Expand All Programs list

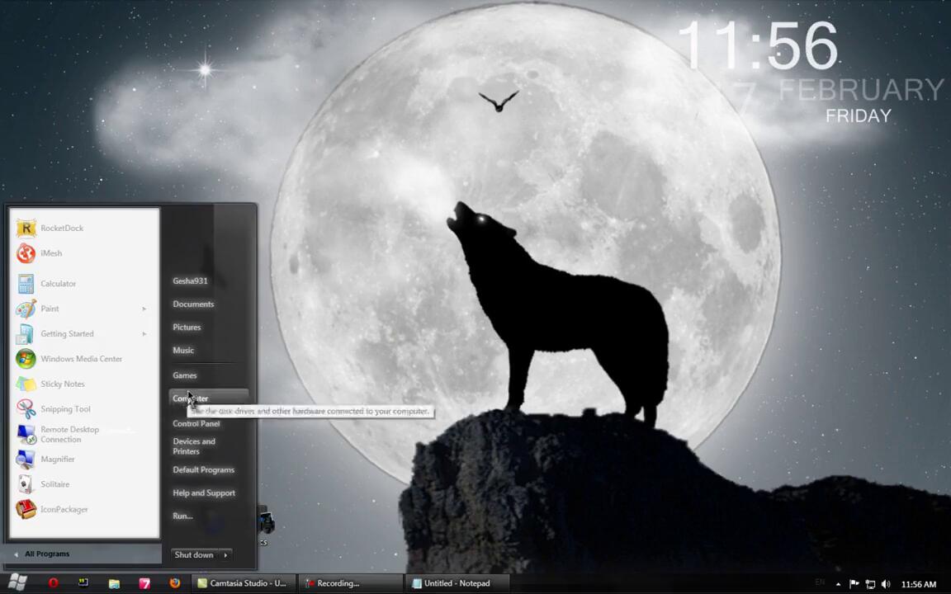pos(46,554)
